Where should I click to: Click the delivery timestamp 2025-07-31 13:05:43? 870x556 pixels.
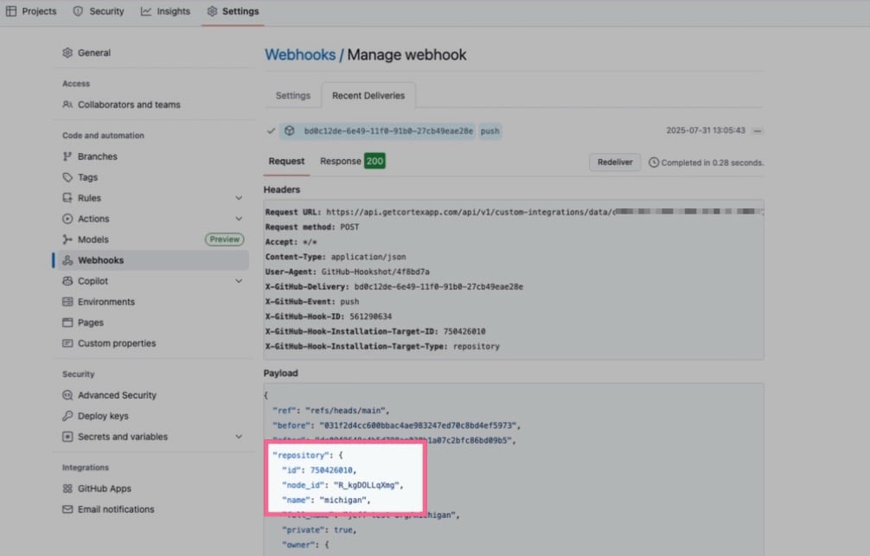click(706, 131)
